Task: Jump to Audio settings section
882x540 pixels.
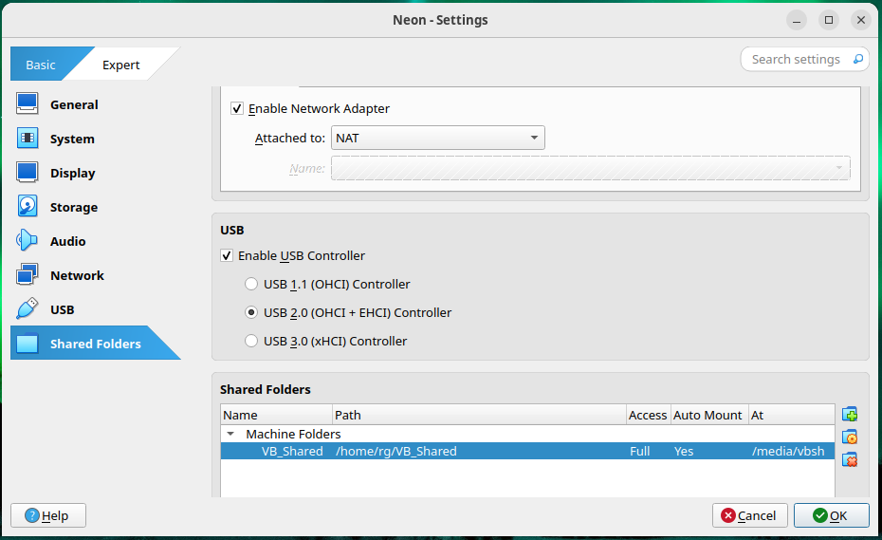Action: [x=67, y=241]
